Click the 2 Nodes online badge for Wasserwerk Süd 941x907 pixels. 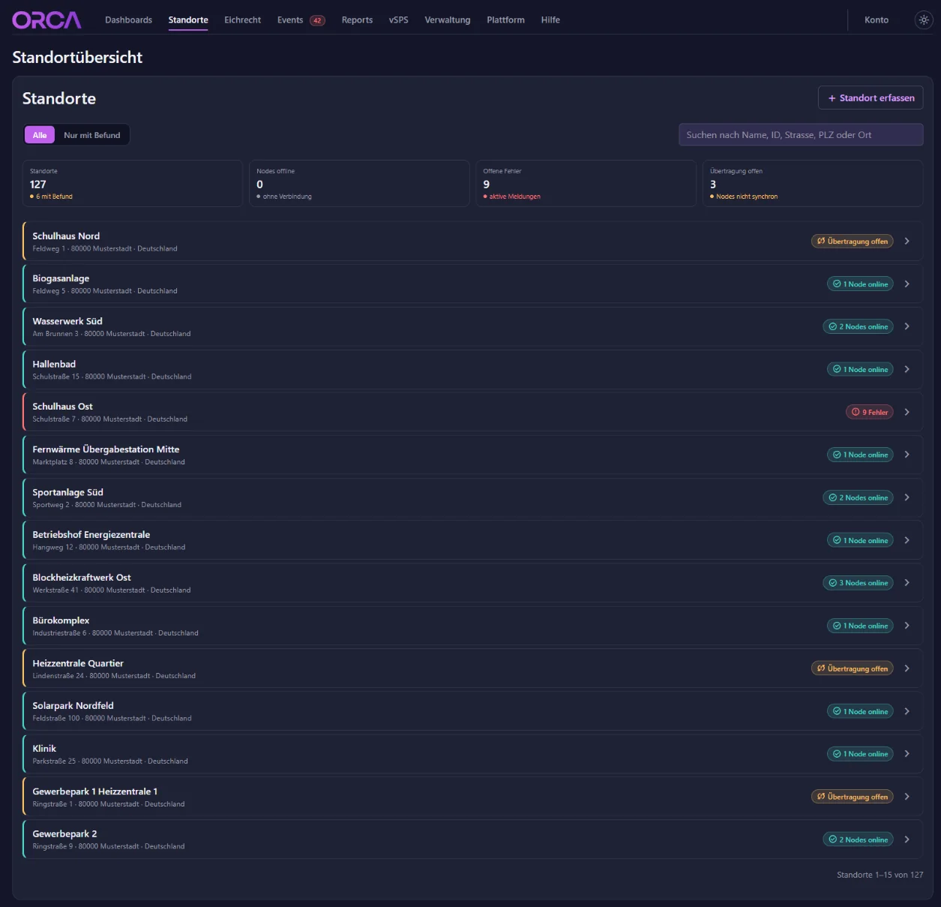click(x=858, y=327)
